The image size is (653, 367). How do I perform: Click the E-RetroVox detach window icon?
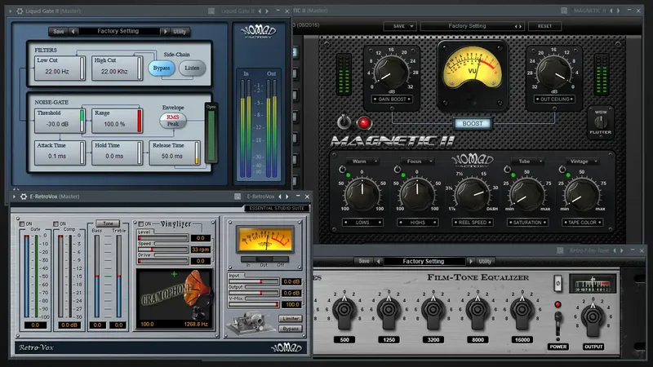tap(238, 197)
